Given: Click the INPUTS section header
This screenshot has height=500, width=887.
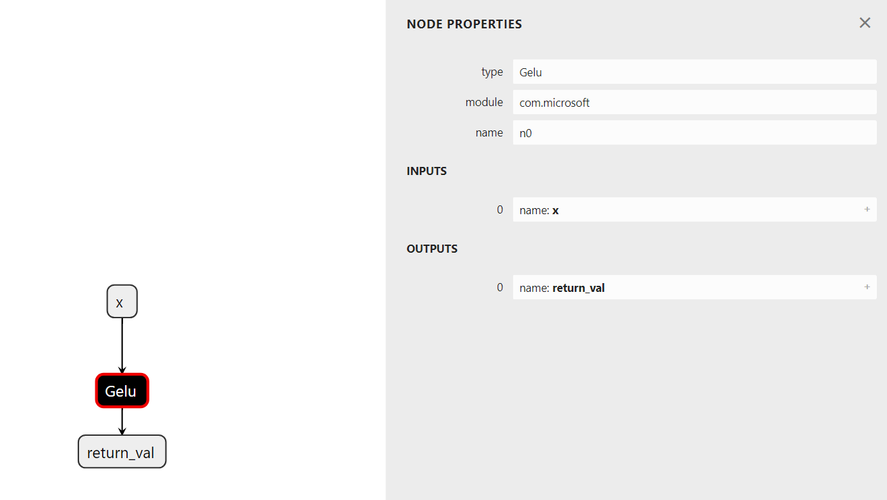Looking at the screenshot, I should pyautogui.click(x=427, y=172).
